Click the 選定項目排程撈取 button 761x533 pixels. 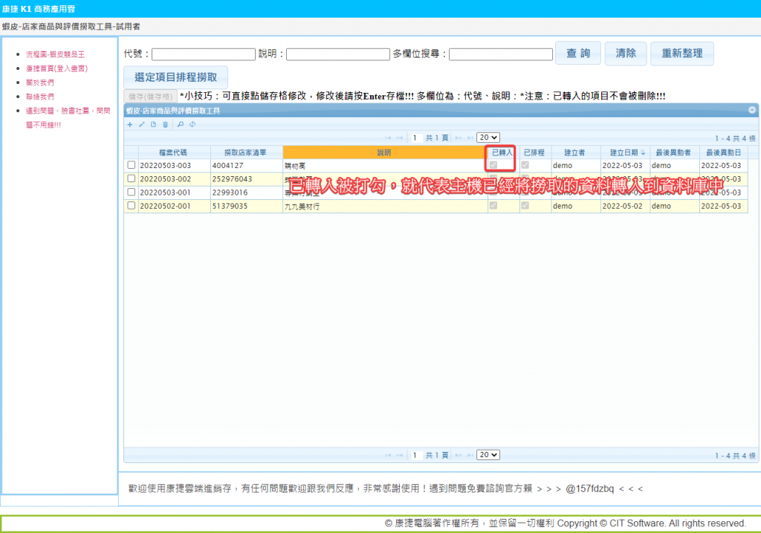(x=175, y=77)
